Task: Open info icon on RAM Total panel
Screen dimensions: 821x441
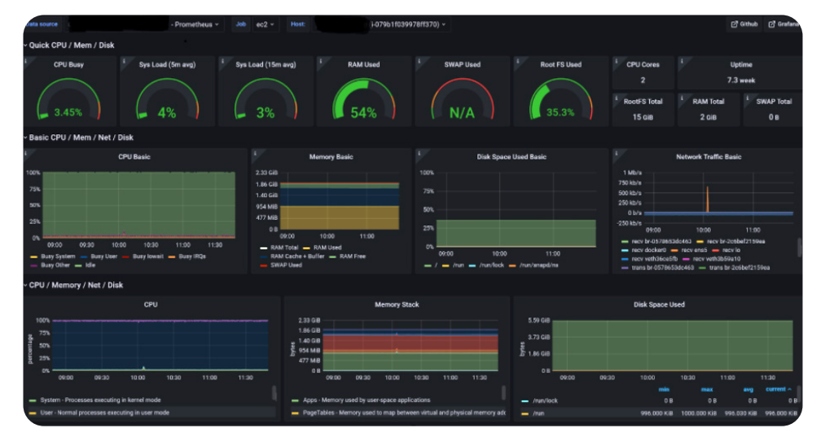Action: [682, 98]
